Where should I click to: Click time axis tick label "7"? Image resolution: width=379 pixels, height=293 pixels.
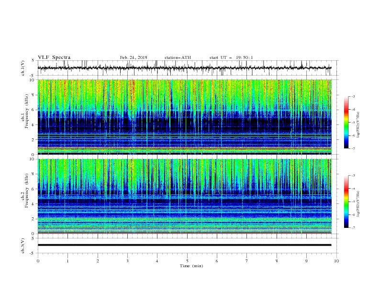point(247,261)
